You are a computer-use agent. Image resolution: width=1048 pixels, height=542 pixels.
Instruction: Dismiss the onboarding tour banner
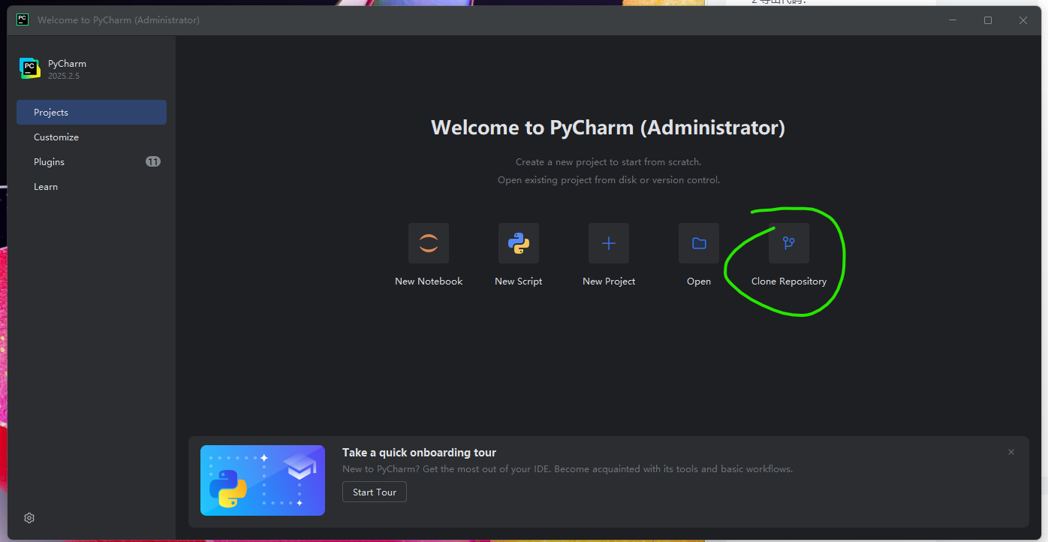[x=1011, y=452]
